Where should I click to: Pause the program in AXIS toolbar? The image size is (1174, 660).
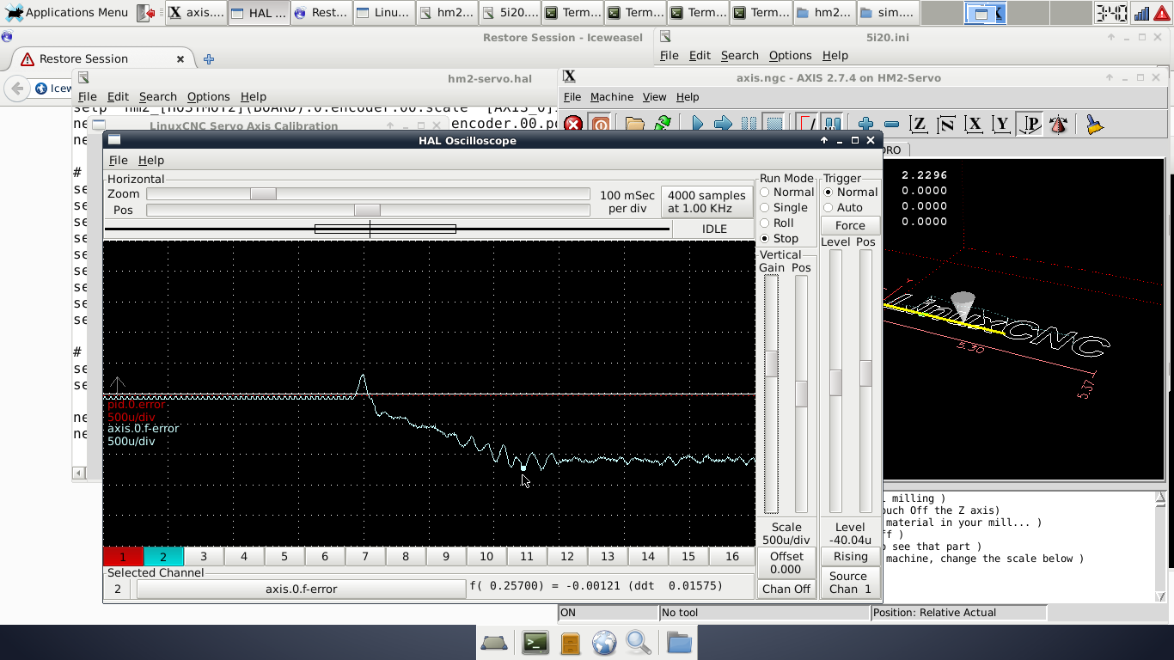(749, 125)
